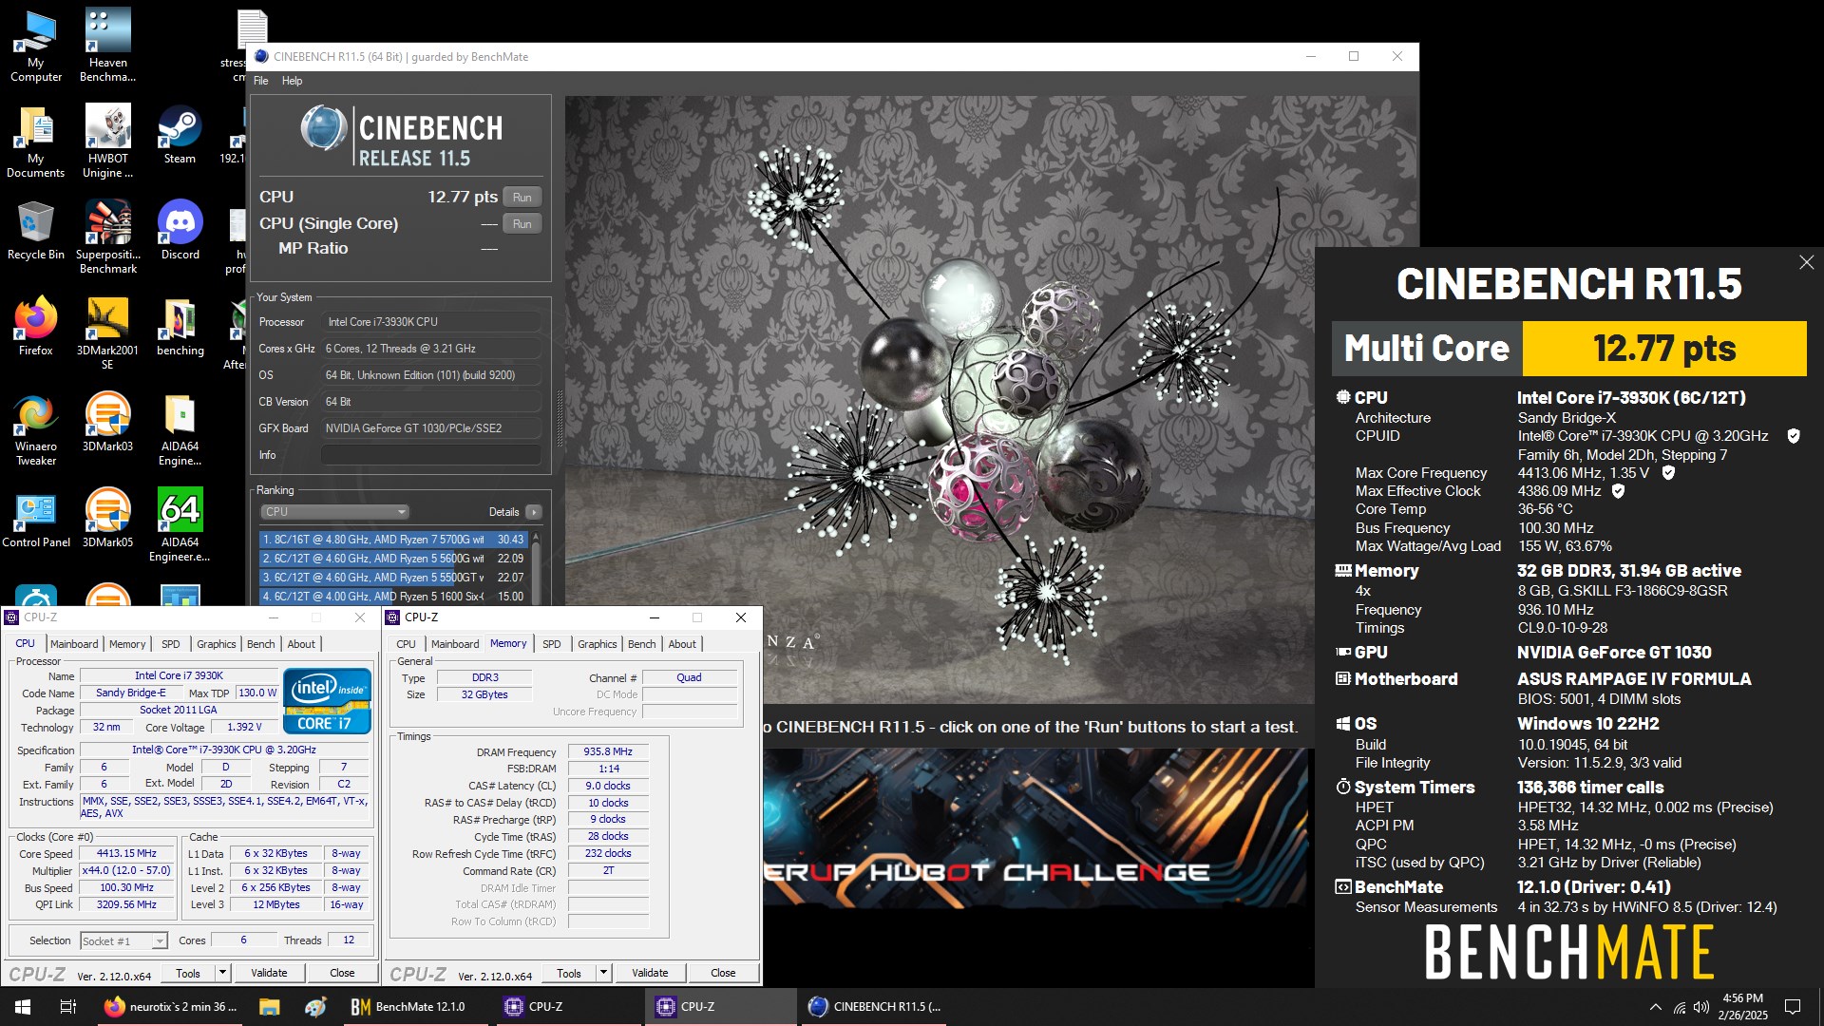Select the Ryzen 7 5700G ranking entry
The height and width of the screenshot is (1026, 1824).
click(393, 540)
